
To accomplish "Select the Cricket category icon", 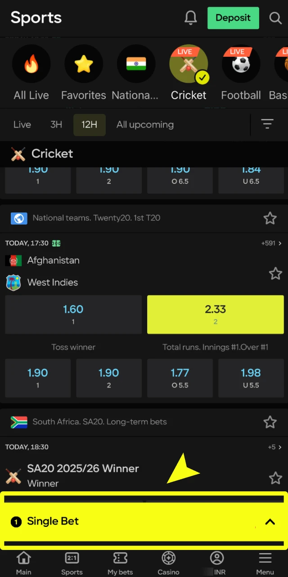I will (x=189, y=64).
